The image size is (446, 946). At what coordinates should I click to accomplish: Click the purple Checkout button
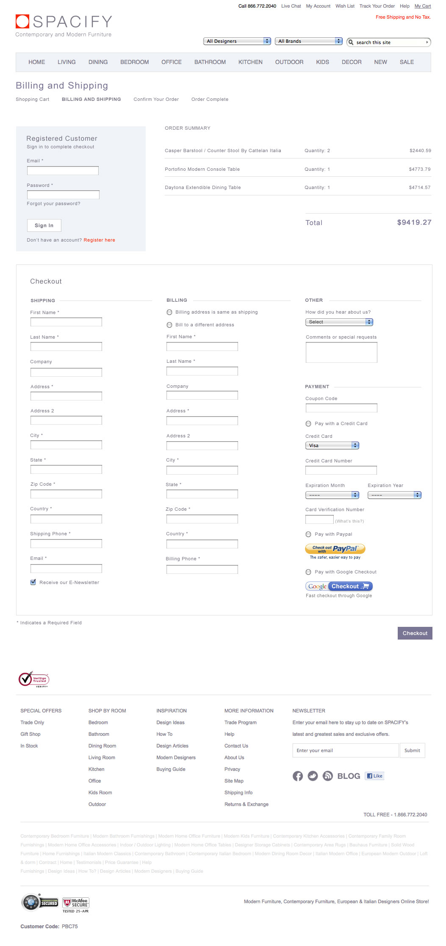pyautogui.click(x=415, y=633)
